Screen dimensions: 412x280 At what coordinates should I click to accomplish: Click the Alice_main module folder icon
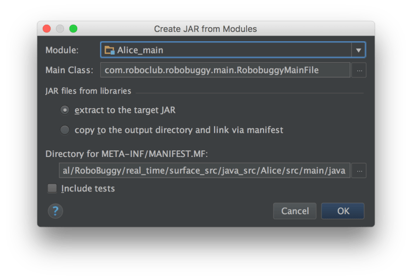109,50
